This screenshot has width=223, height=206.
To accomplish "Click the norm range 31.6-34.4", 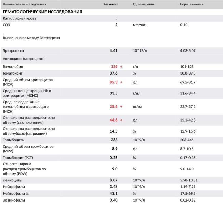I will (x=188, y=93).
